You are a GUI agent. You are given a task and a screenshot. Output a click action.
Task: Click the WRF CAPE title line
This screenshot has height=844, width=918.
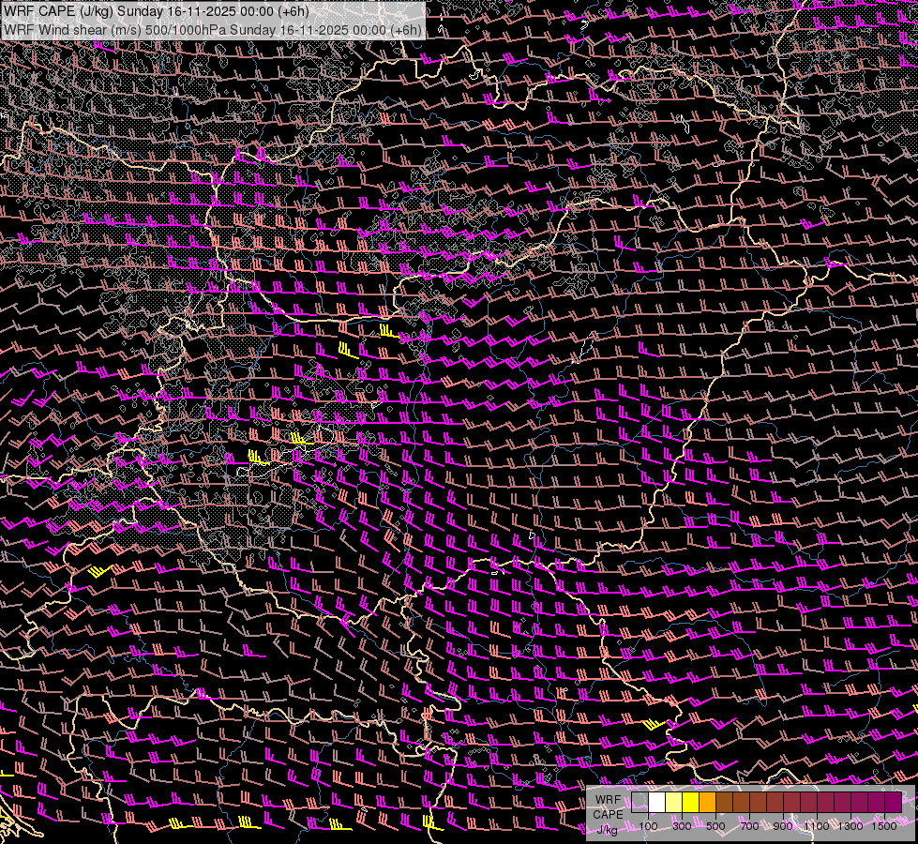click(156, 10)
